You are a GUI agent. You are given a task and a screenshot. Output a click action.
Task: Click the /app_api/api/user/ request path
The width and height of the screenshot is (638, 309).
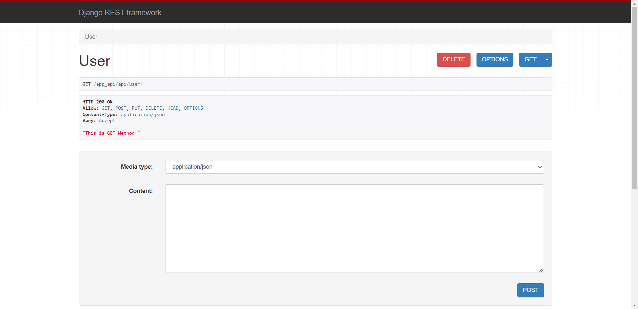(118, 84)
